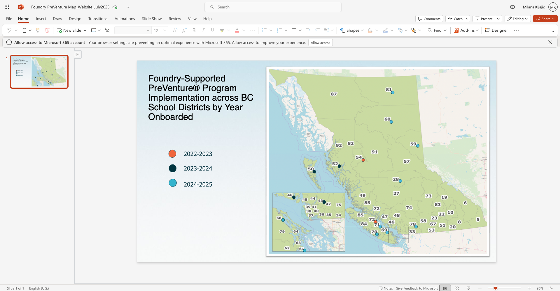Click Give Feedback to Microsoft
This screenshot has width=560, height=291.
pos(416,288)
